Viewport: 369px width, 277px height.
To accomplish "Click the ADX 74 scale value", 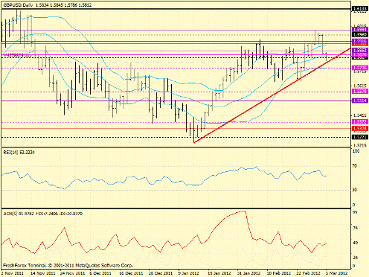I will tap(355, 228).
